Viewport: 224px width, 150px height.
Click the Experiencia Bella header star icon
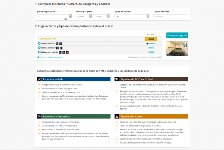click(39, 79)
